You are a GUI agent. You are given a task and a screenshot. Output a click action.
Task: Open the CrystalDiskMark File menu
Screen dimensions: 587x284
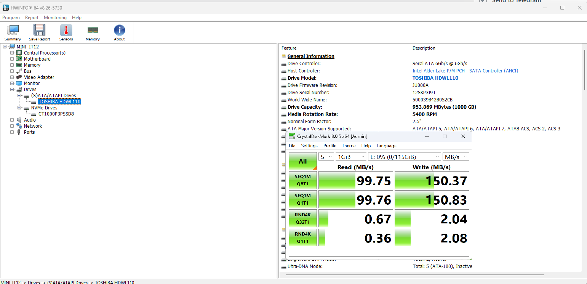click(x=292, y=146)
